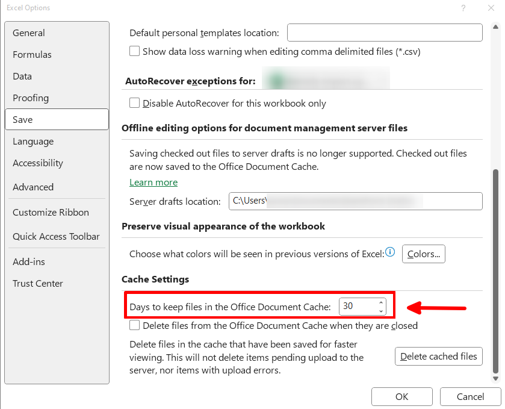The height and width of the screenshot is (409, 505).
Task: Enable deleting cached files when closed
Action: 134,325
